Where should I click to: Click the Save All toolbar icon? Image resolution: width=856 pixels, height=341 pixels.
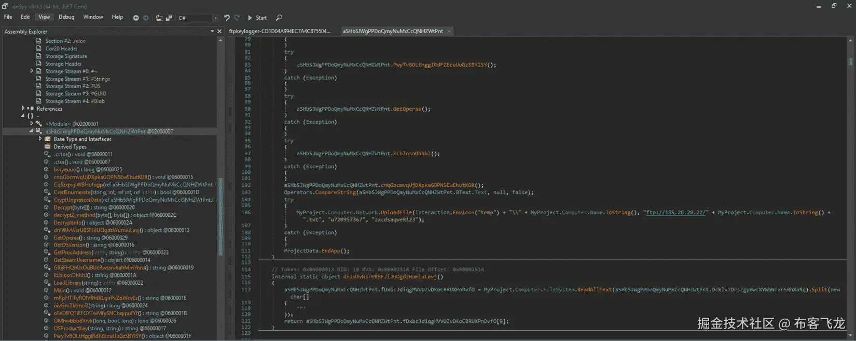coord(169,18)
